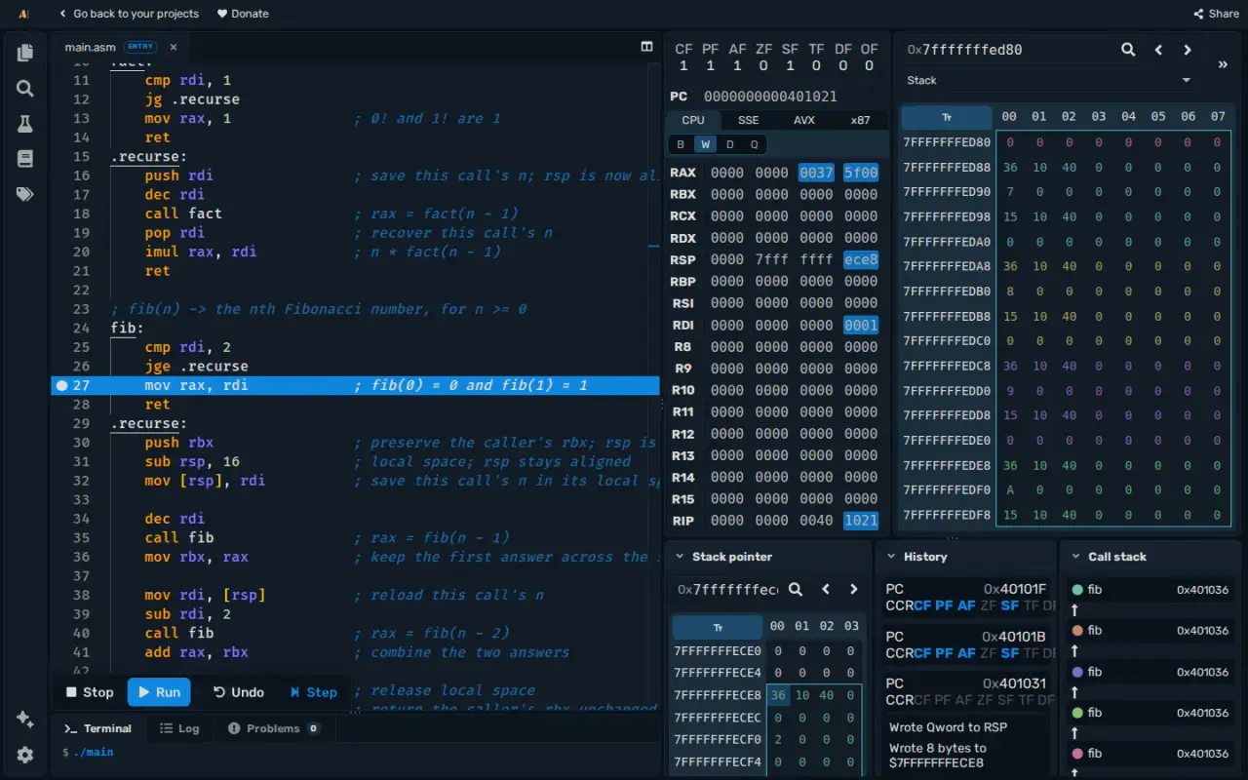Open the Terminal tab
The image size is (1248, 780).
pyautogui.click(x=97, y=728)
